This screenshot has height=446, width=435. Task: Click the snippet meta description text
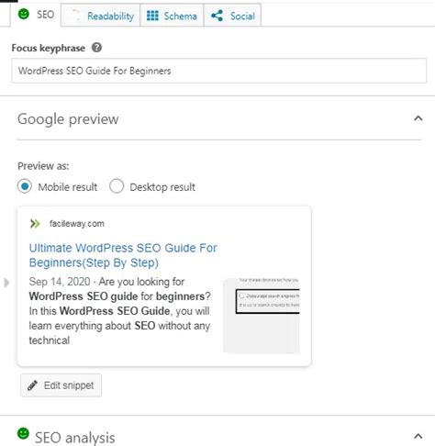[120, 311]
